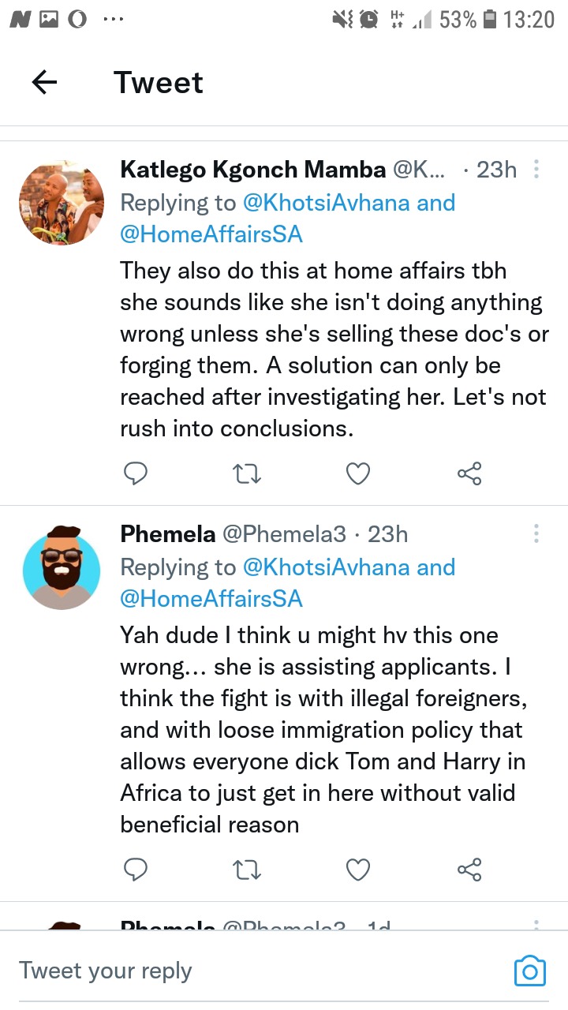Open more options on Katlego's tweet
The width and height of the screenshot is (568, 1010).
point(536,169)
